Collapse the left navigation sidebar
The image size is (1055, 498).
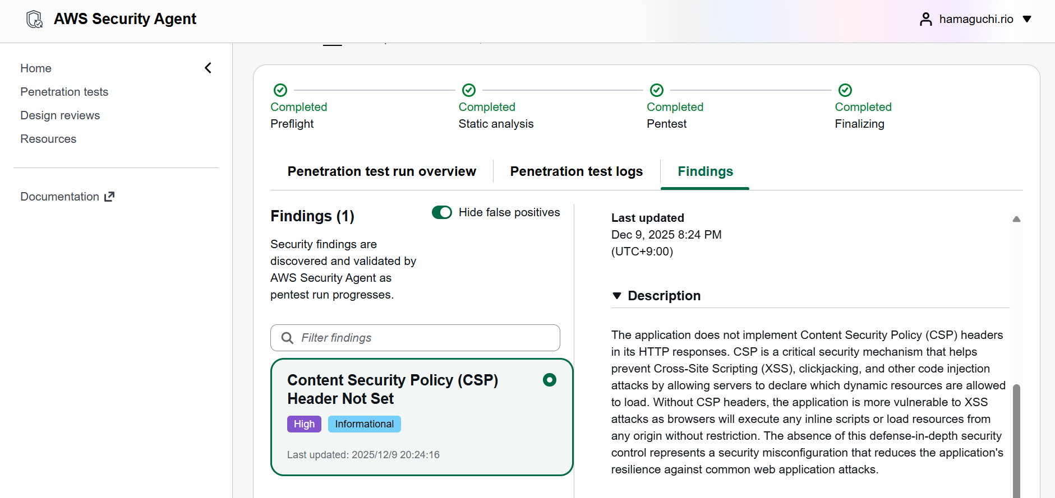208,68
